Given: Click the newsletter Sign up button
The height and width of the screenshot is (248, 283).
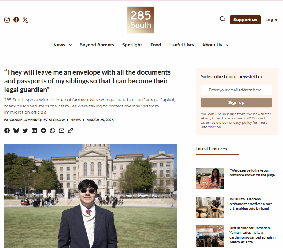Looking at the screenshot, I should (x=236, y=103).
